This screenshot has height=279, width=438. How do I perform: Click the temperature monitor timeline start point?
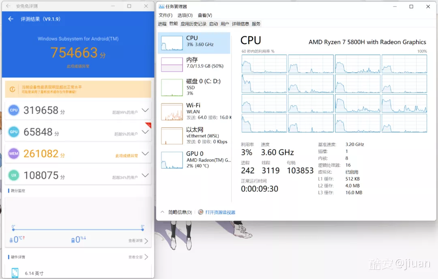(13, 230)
